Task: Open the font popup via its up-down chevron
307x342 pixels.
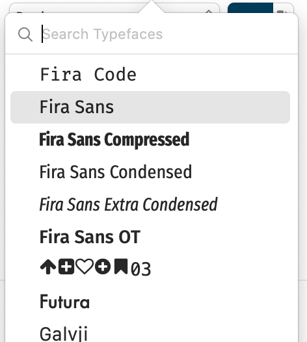Action: (x=209, y=11)
